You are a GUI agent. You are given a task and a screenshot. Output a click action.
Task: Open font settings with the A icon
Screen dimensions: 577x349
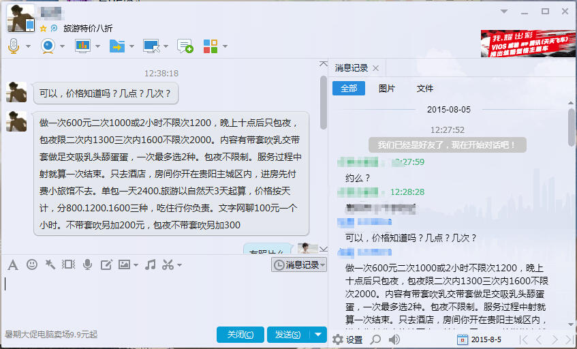tap(13, 264)
